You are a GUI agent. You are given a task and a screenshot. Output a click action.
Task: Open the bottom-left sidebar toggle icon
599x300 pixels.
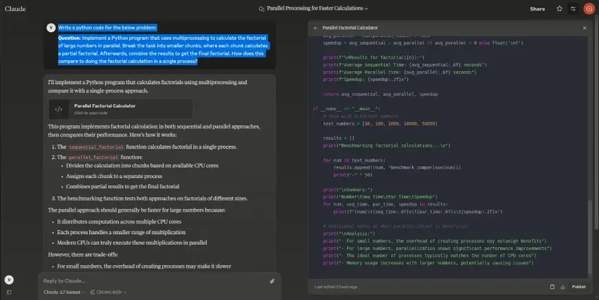(9, 292)
